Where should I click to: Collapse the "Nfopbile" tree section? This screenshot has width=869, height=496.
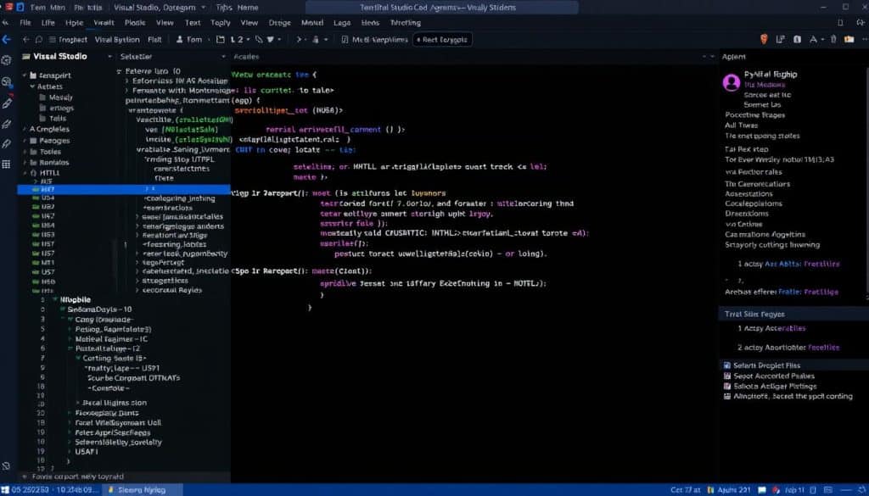tap(55, 299)
